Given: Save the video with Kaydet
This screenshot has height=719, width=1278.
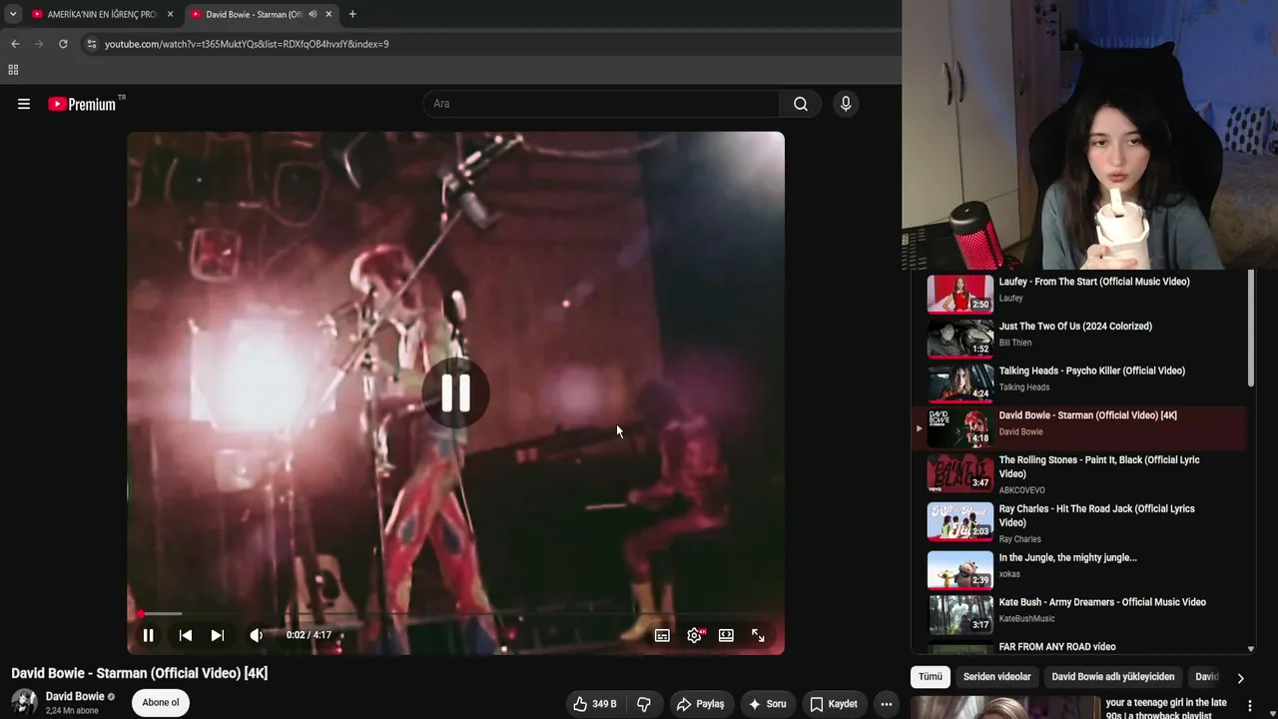Looking at the screenshot, I should pyautogui.click(x=834, y=704).
